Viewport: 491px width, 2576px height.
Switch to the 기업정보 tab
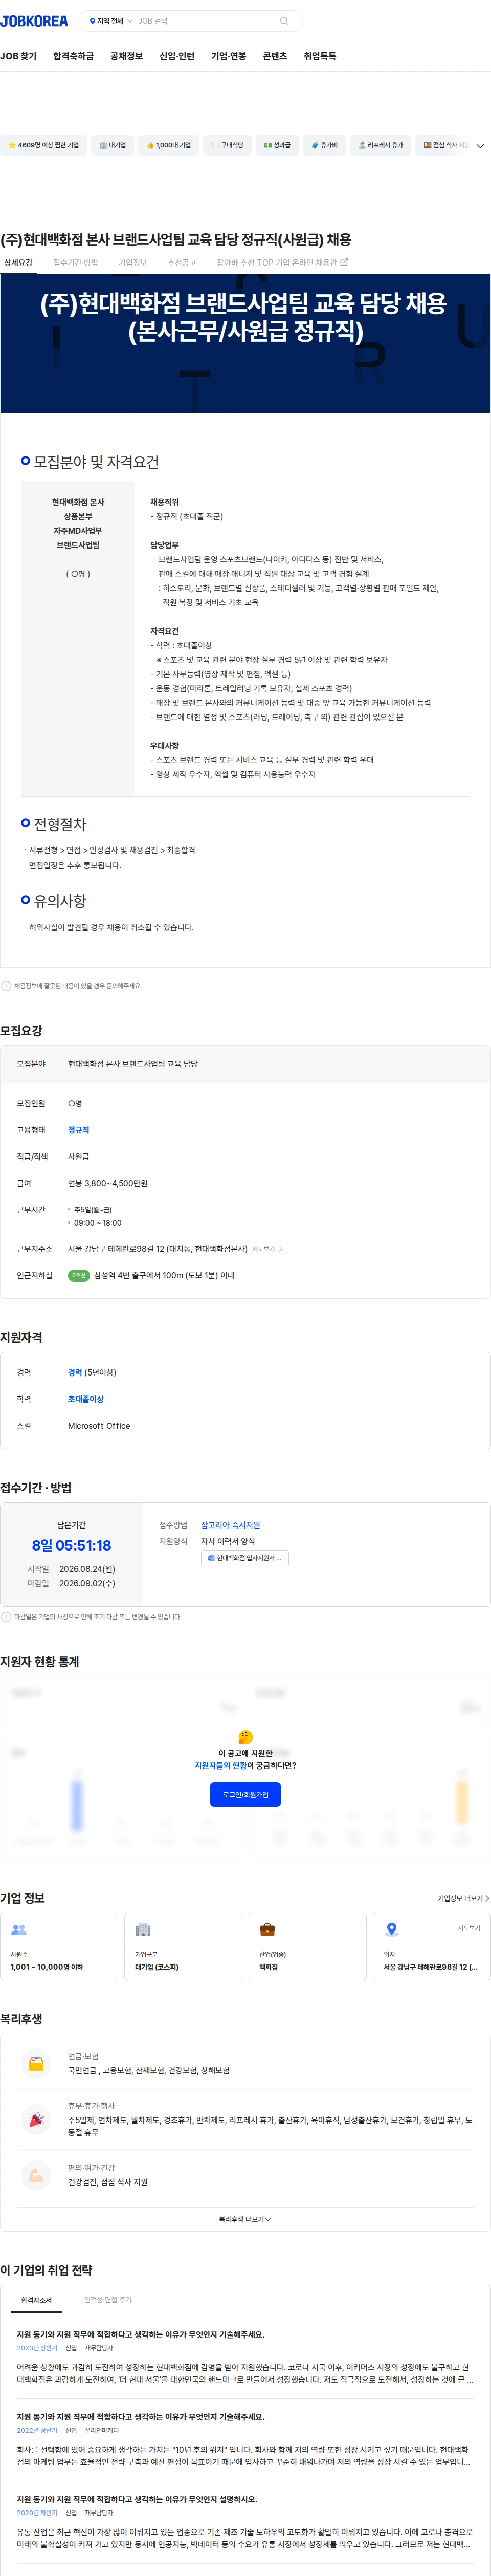point(133,263)
